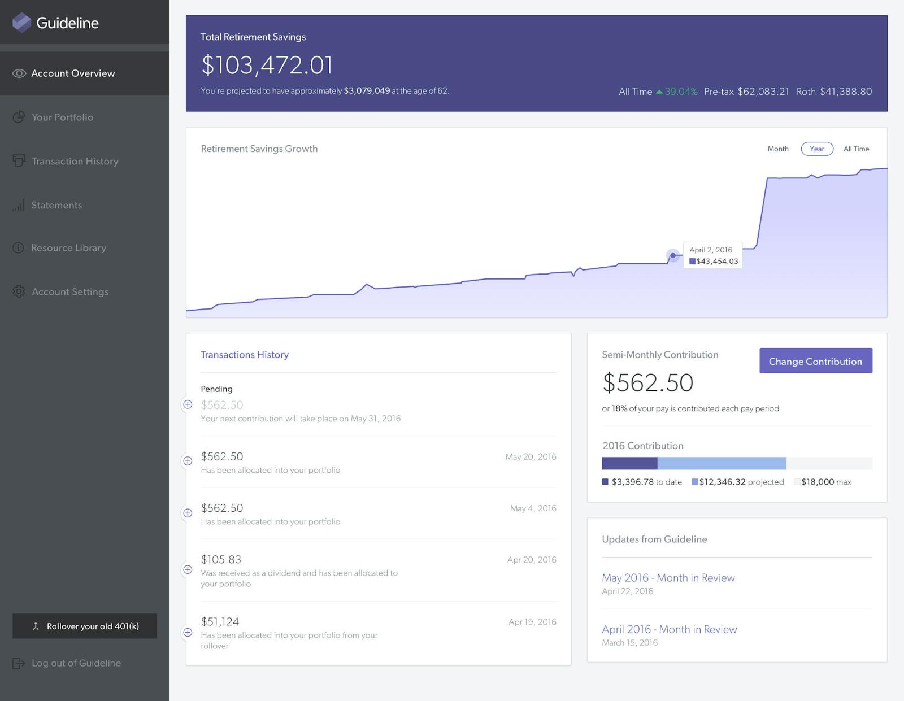
Task: Click the Log out of Guideline icon
Action: pyautogui.click(x=19, y=663)
